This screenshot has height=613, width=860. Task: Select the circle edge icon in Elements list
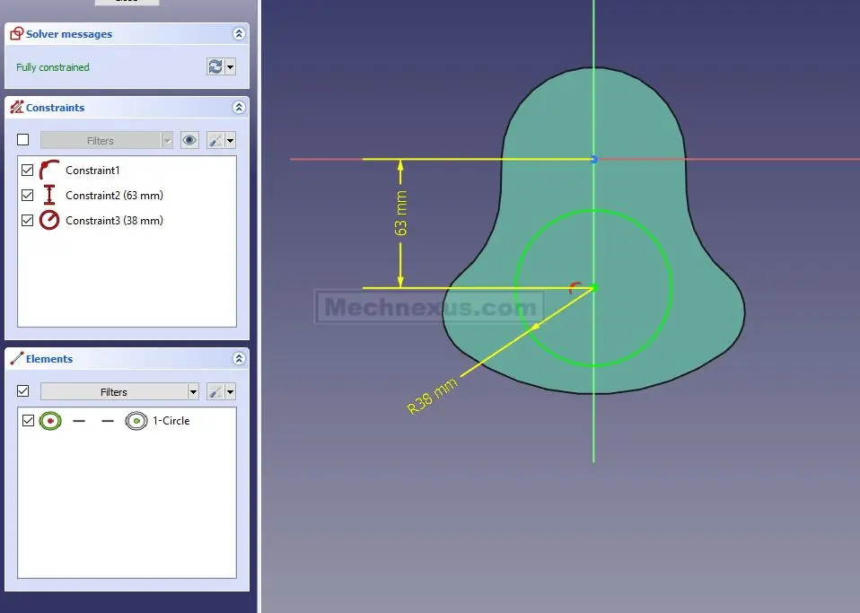(50, 420)
